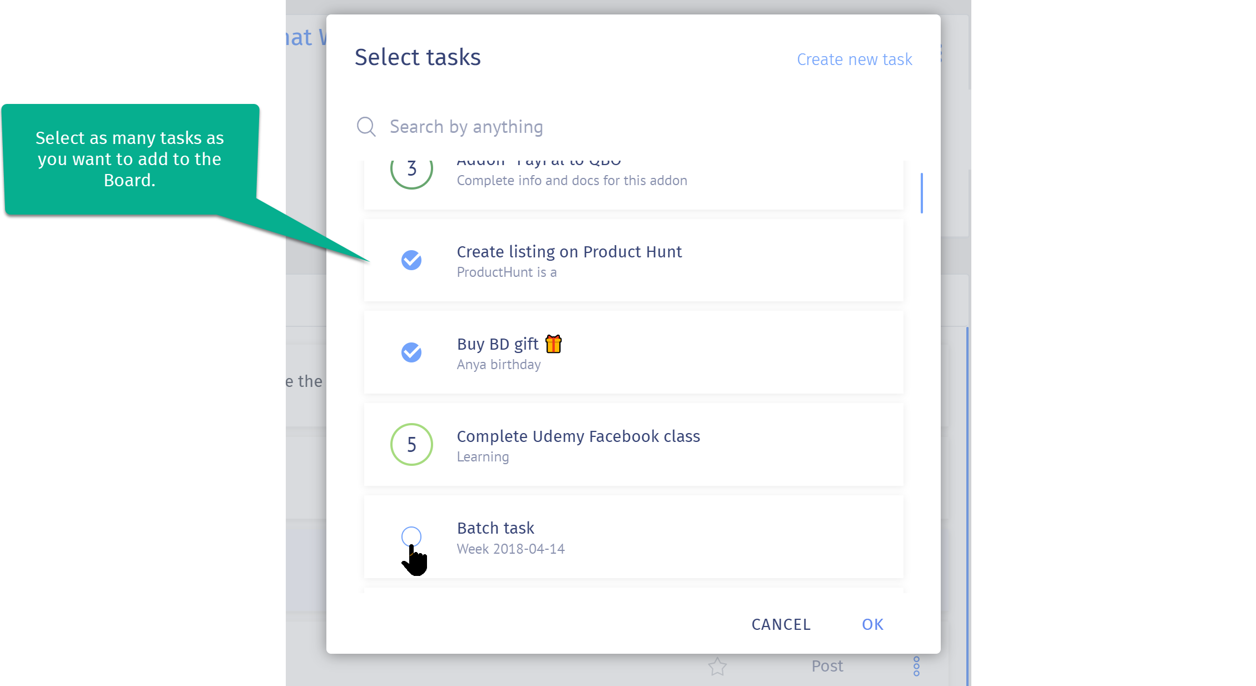Uncheck the Buy BD gift task
Image resolution: width=1256 pixels, height=686 pixels.
(411, 352)
